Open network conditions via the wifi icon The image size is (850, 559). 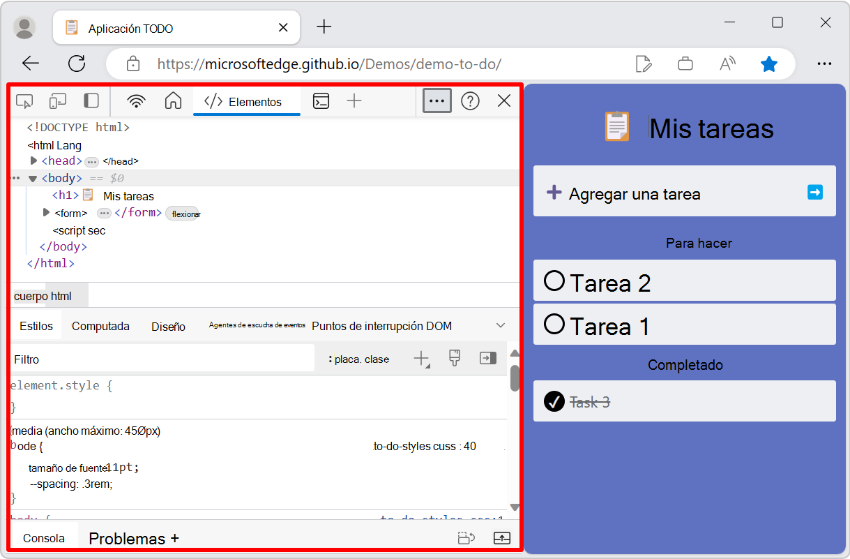[136, 100]
